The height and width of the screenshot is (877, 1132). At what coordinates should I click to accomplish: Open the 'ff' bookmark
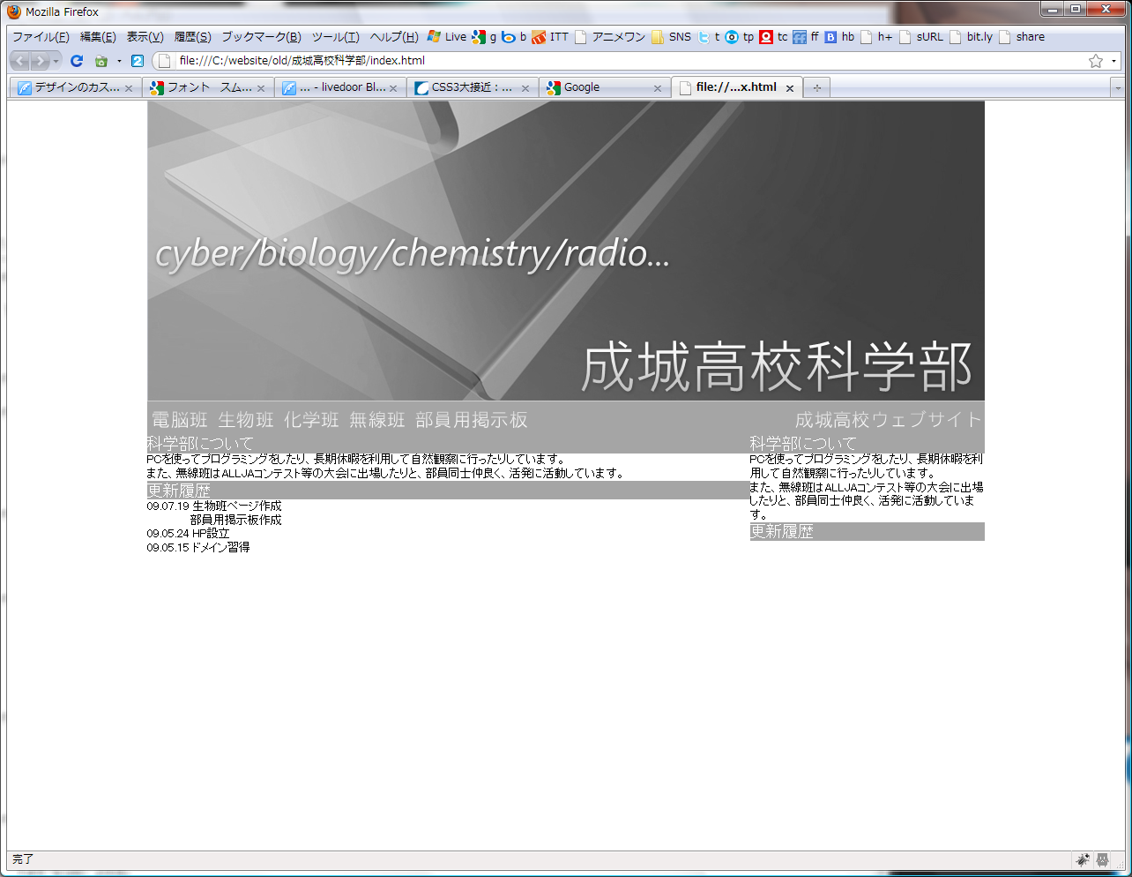[806, 37]
